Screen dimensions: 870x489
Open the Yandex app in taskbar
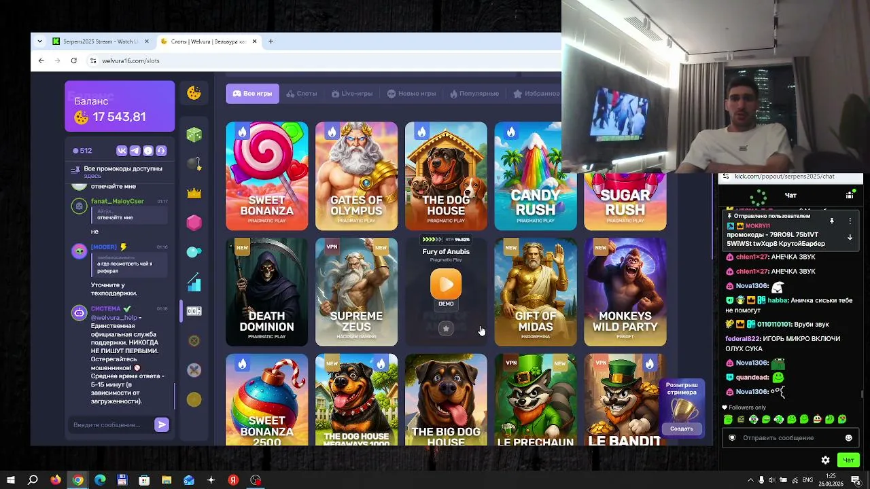233,480
